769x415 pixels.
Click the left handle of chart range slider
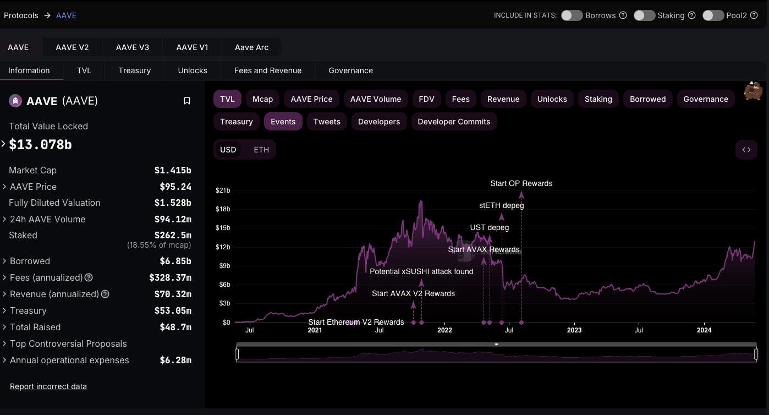pos(237,354)
